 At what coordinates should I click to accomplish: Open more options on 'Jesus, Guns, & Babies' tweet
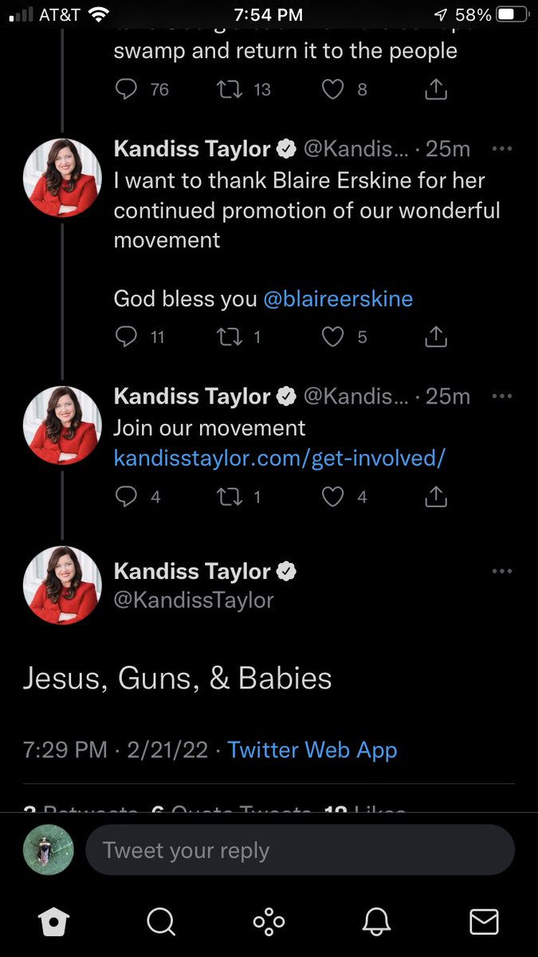(502, 571)
